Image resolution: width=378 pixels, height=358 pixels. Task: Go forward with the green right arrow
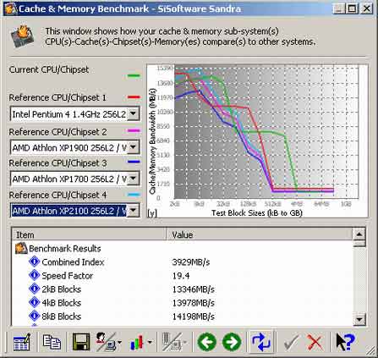(x=232, y=342)
